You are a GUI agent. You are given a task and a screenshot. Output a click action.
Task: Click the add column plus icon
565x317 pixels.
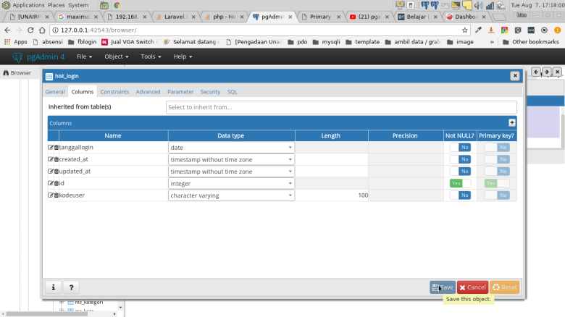512,123
